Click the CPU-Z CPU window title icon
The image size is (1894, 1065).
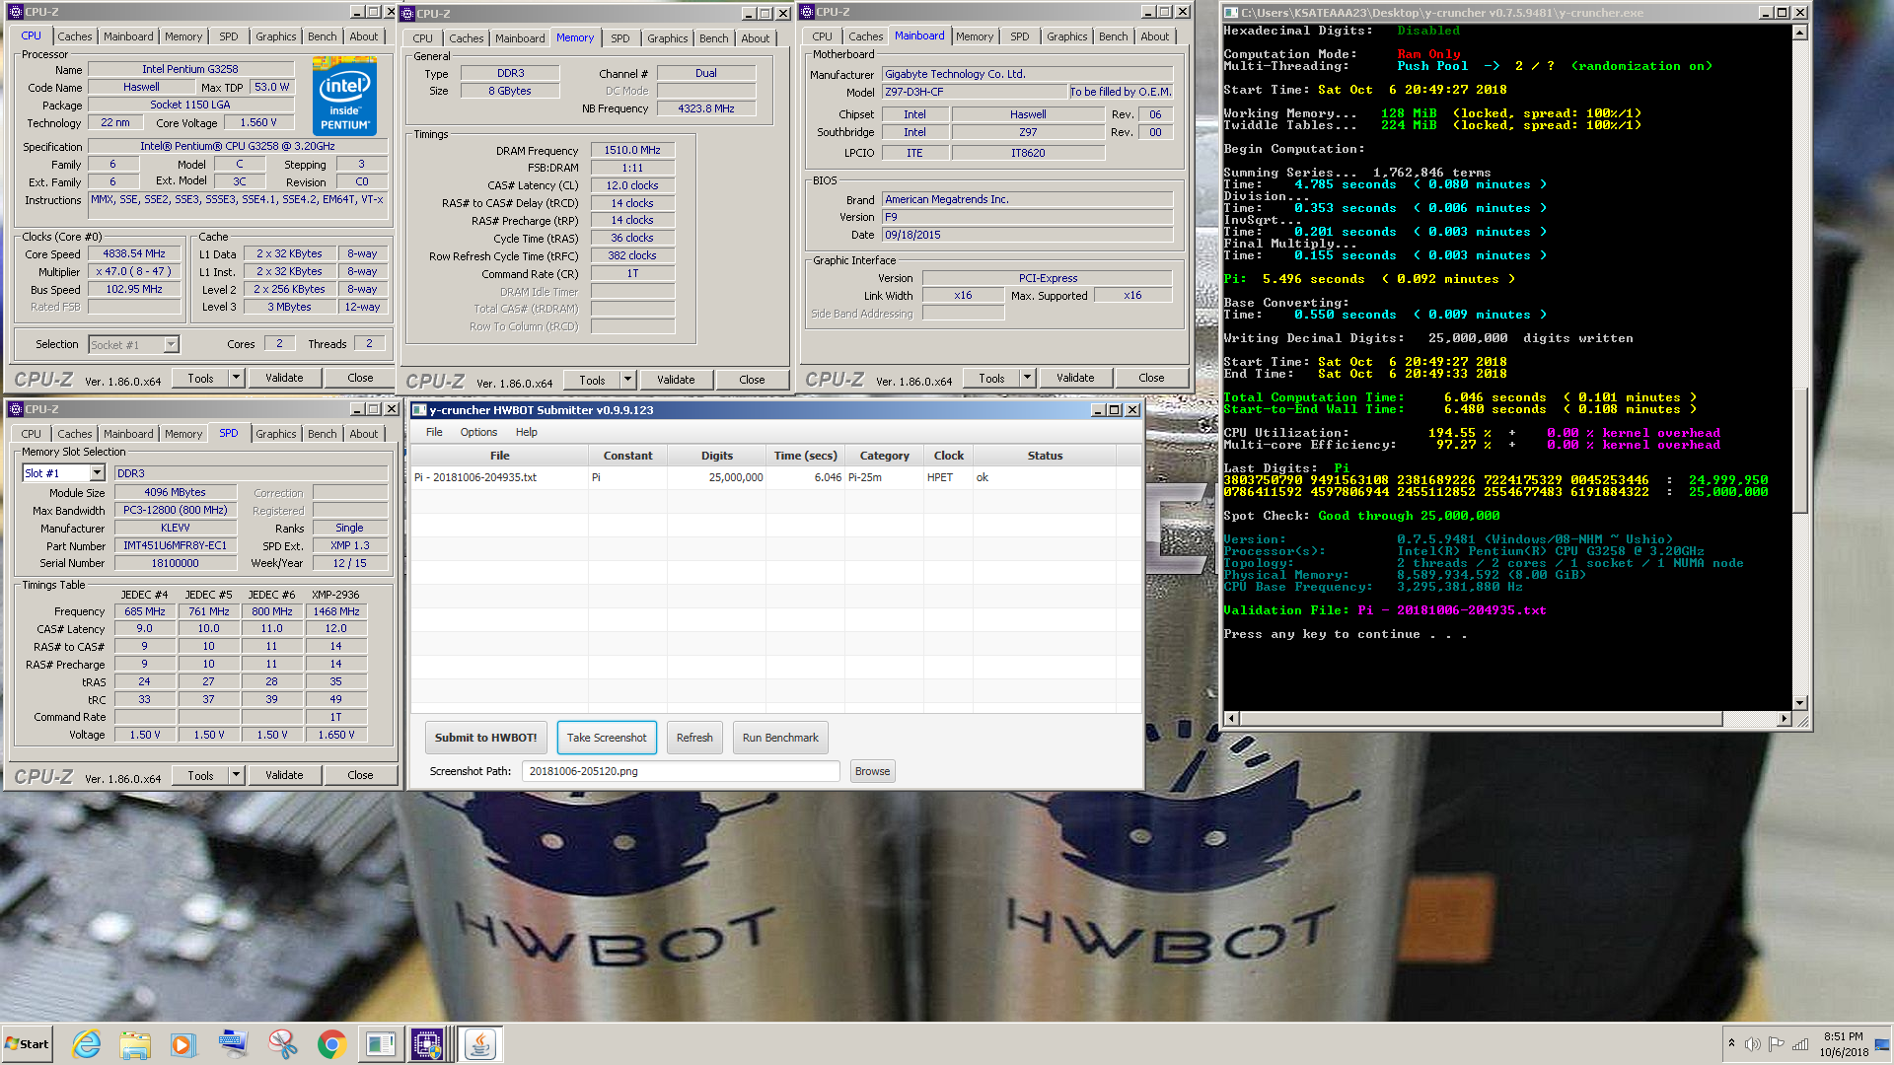16,12
